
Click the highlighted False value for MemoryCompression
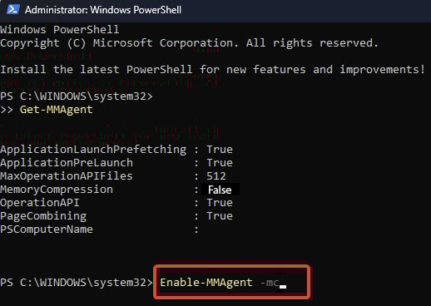coord(220,190)
